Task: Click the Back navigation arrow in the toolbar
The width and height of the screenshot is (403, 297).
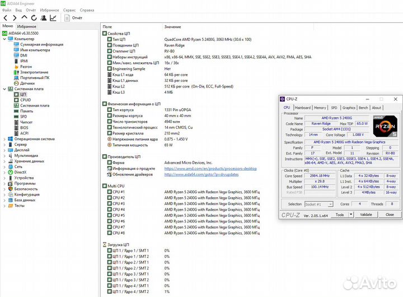Action: [x=6, y=18]
